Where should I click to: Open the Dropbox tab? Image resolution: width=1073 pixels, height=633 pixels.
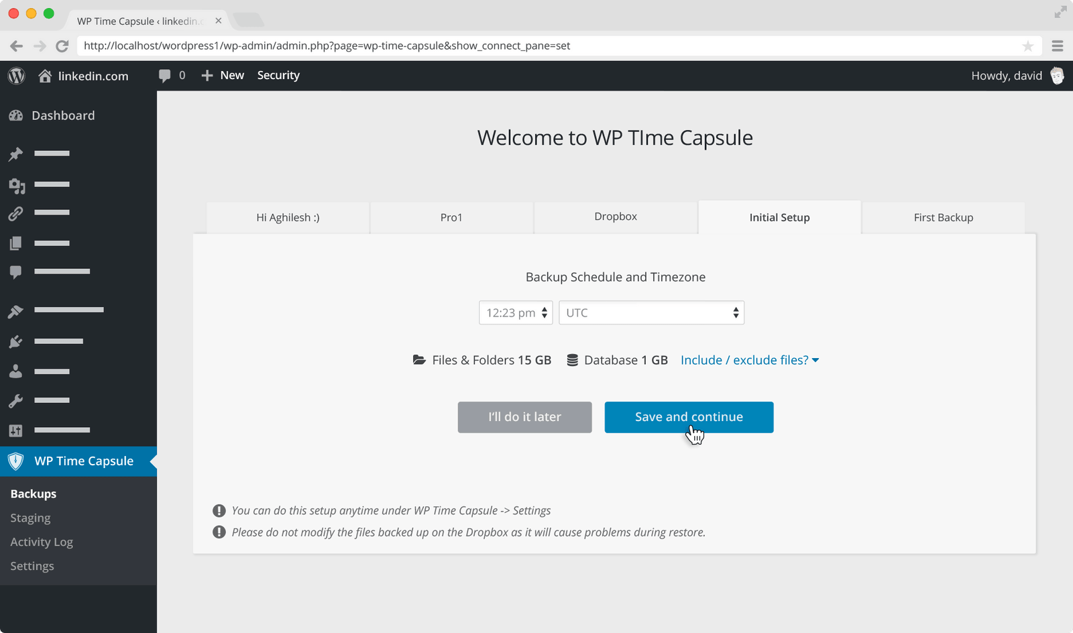coord(615,216)
